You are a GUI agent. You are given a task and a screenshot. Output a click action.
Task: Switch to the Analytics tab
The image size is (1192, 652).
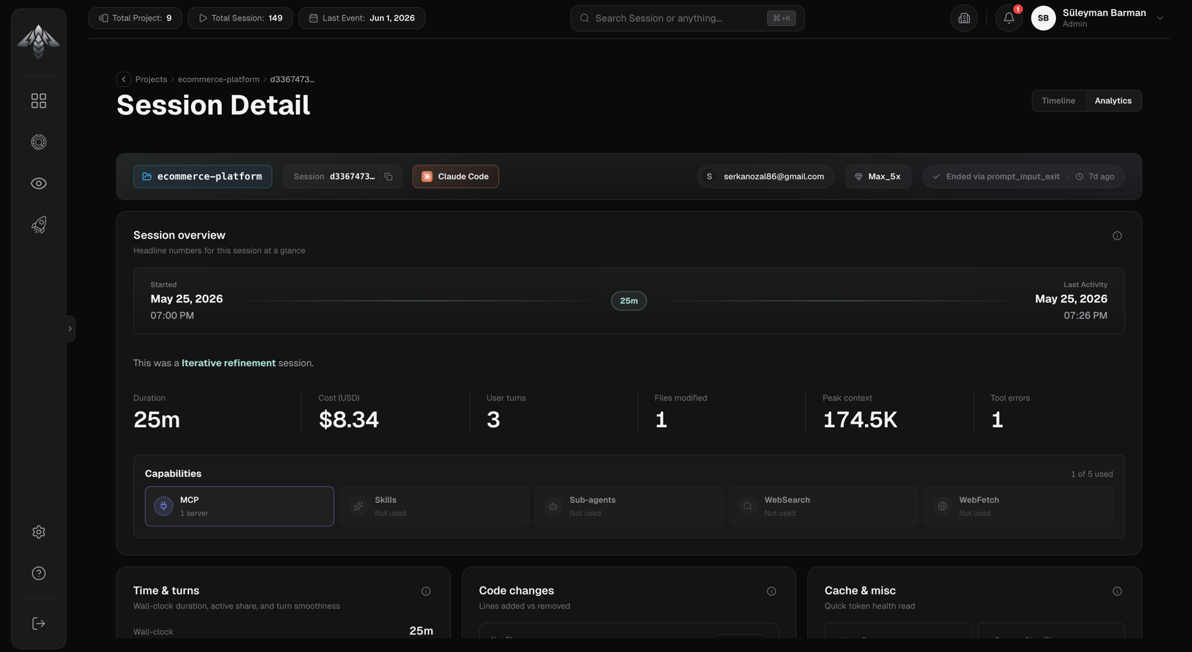1113,101
